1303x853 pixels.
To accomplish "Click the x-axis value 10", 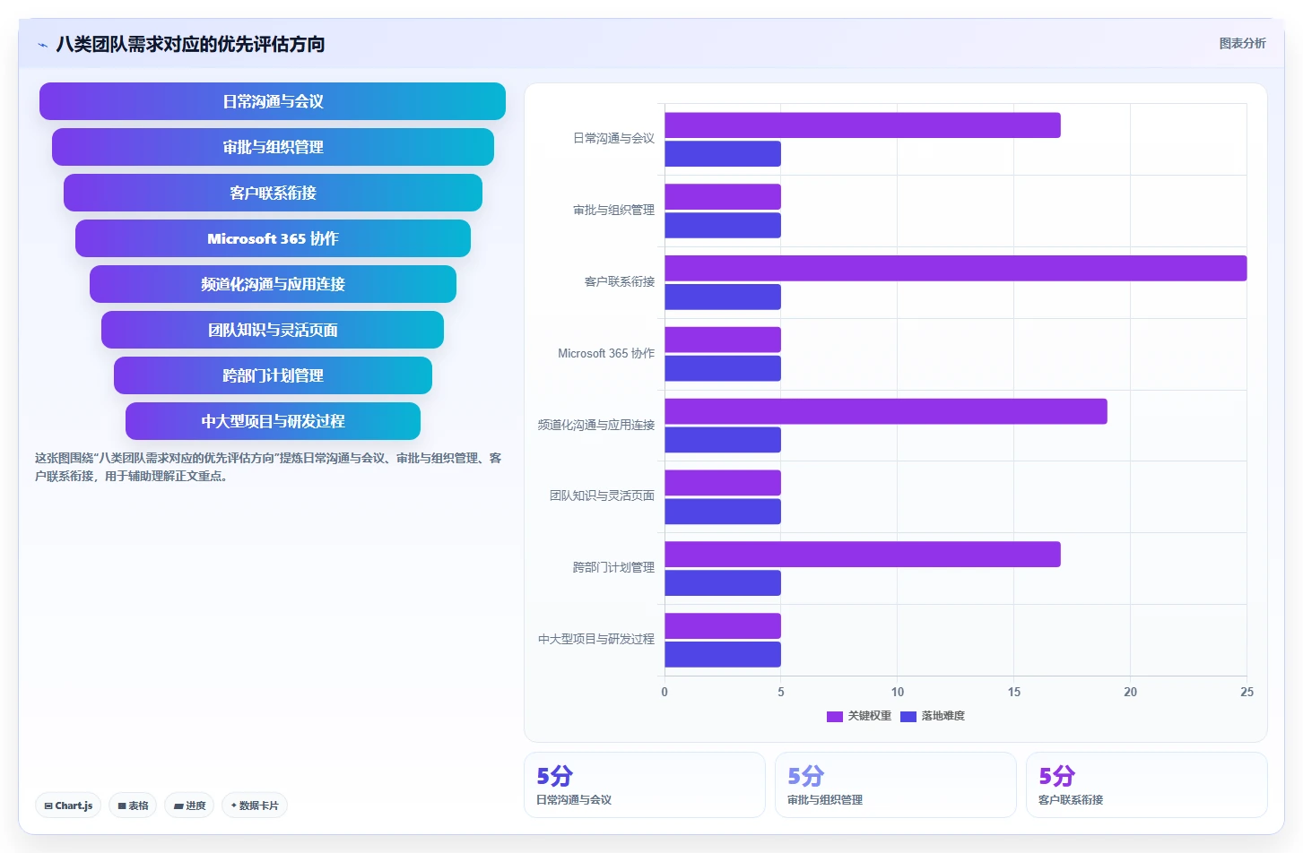I will tap(898, 692).
